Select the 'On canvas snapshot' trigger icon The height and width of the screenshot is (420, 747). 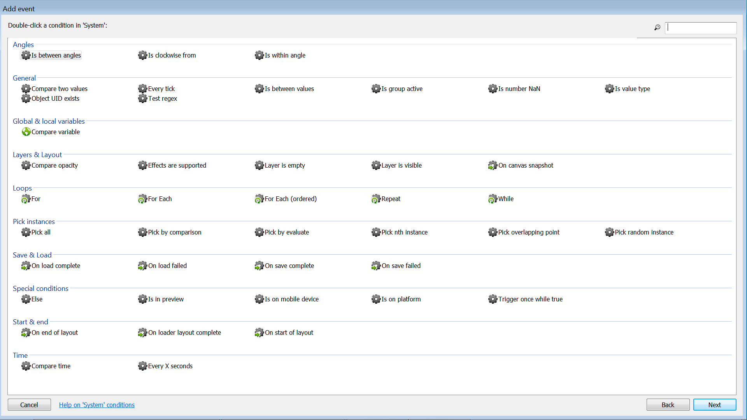pos(493,165)
